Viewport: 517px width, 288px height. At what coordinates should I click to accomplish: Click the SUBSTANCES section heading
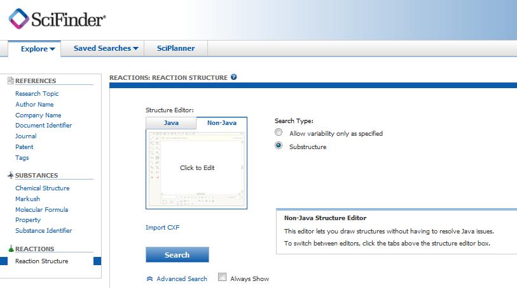pyautogui.click(x=37, y=176)
